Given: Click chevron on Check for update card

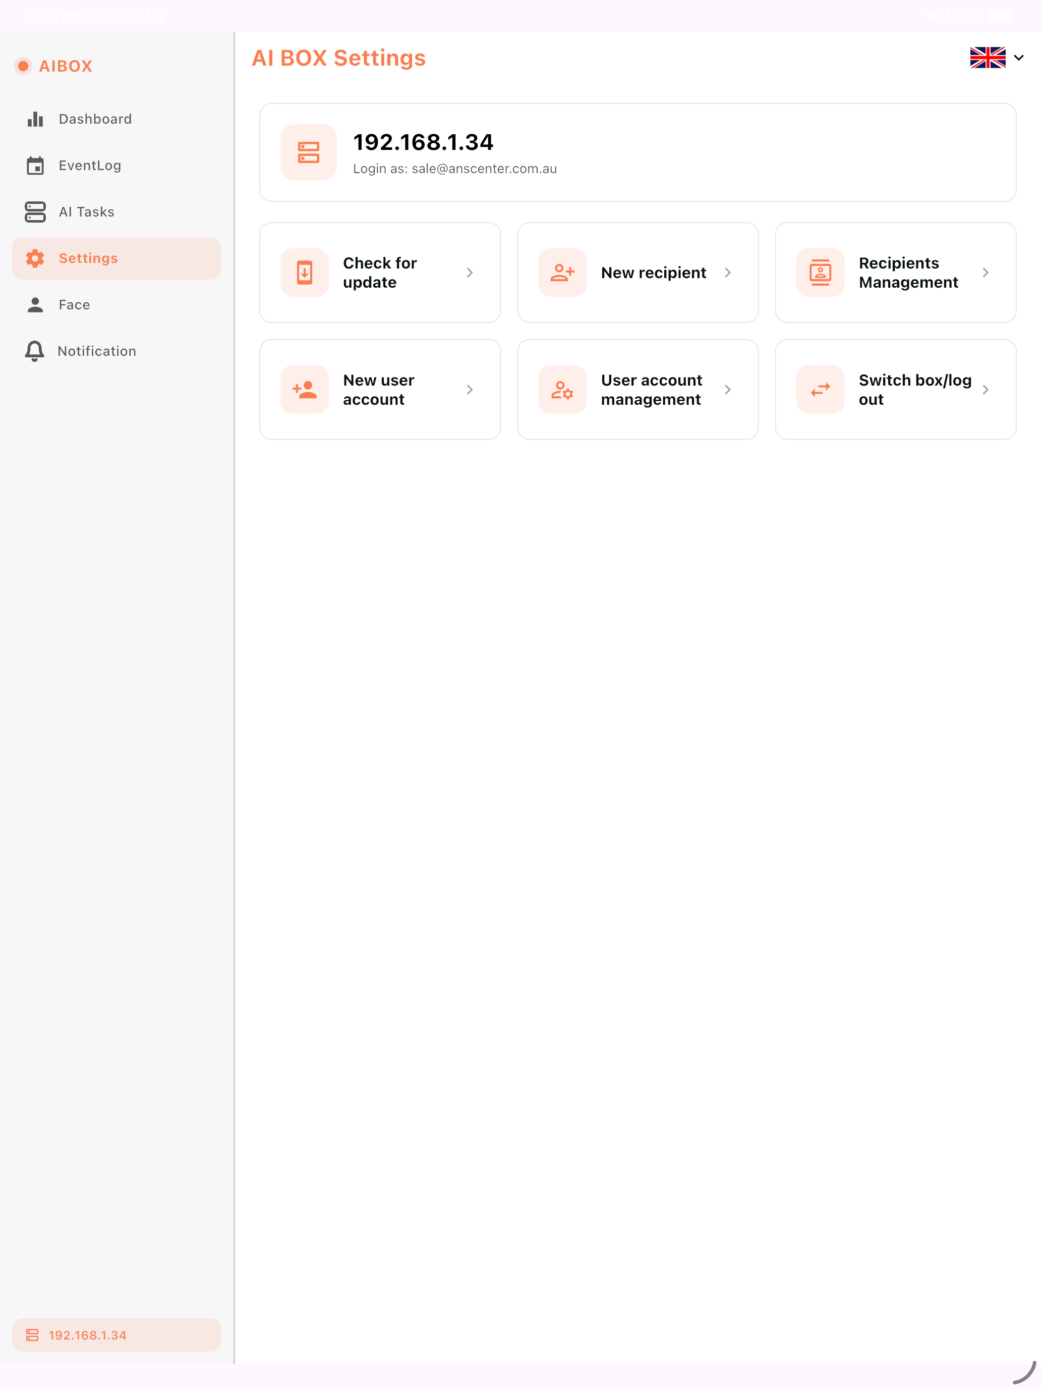Looking at the screenshot, I should point(470,273).
